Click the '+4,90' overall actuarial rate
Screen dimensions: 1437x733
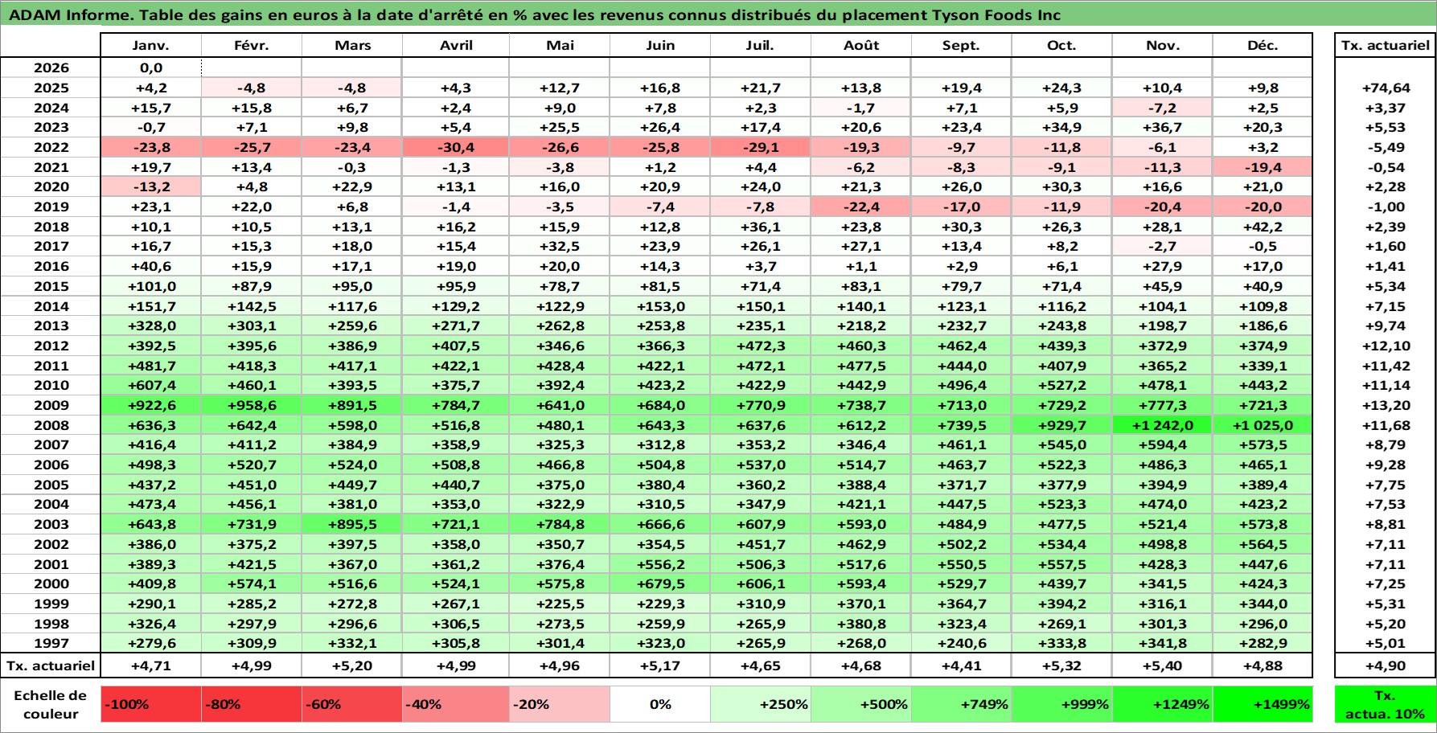tap(1385, 665)
